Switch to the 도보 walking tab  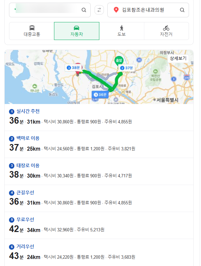point(122,31)
